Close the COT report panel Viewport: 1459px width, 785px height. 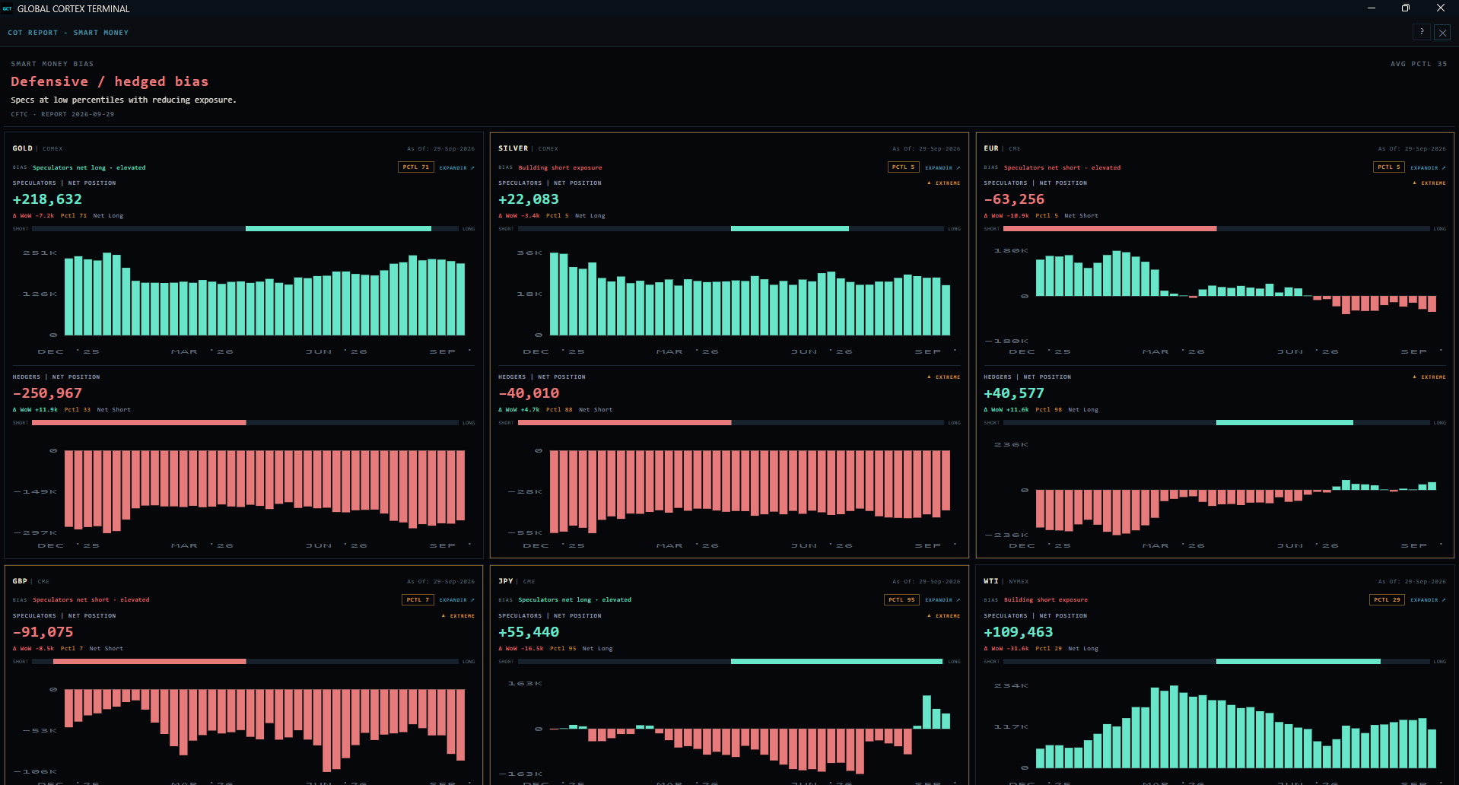pos(1442,32)
